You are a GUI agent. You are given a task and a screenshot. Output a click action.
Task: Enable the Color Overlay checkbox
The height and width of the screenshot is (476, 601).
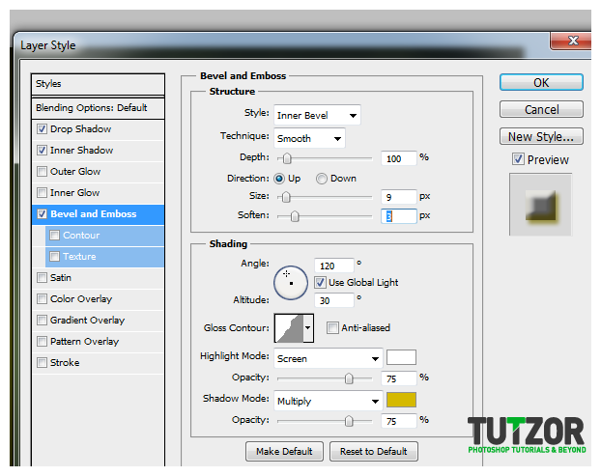point(42,298)
